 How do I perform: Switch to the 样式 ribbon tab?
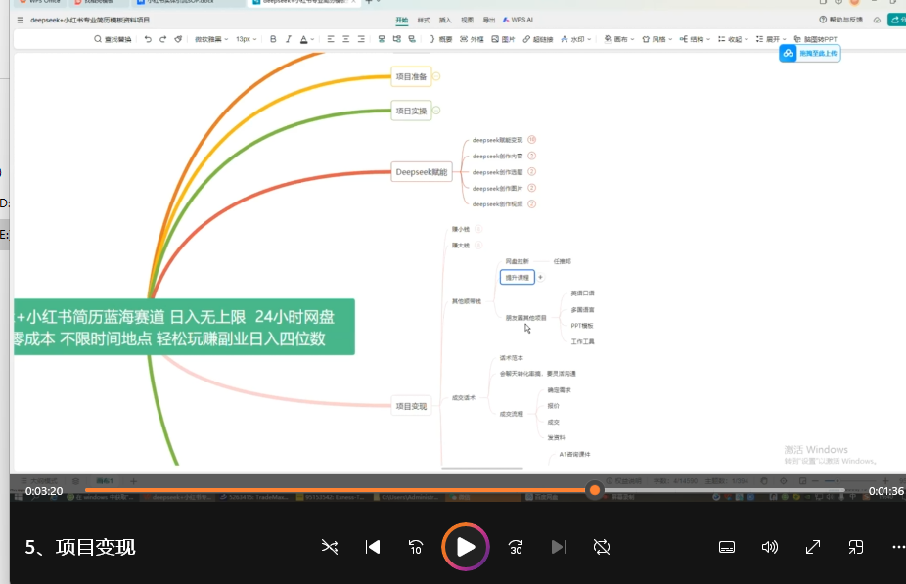424,20
